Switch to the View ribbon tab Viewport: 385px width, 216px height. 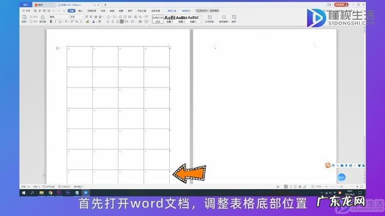pyautogui.click(x=121, y=11)
